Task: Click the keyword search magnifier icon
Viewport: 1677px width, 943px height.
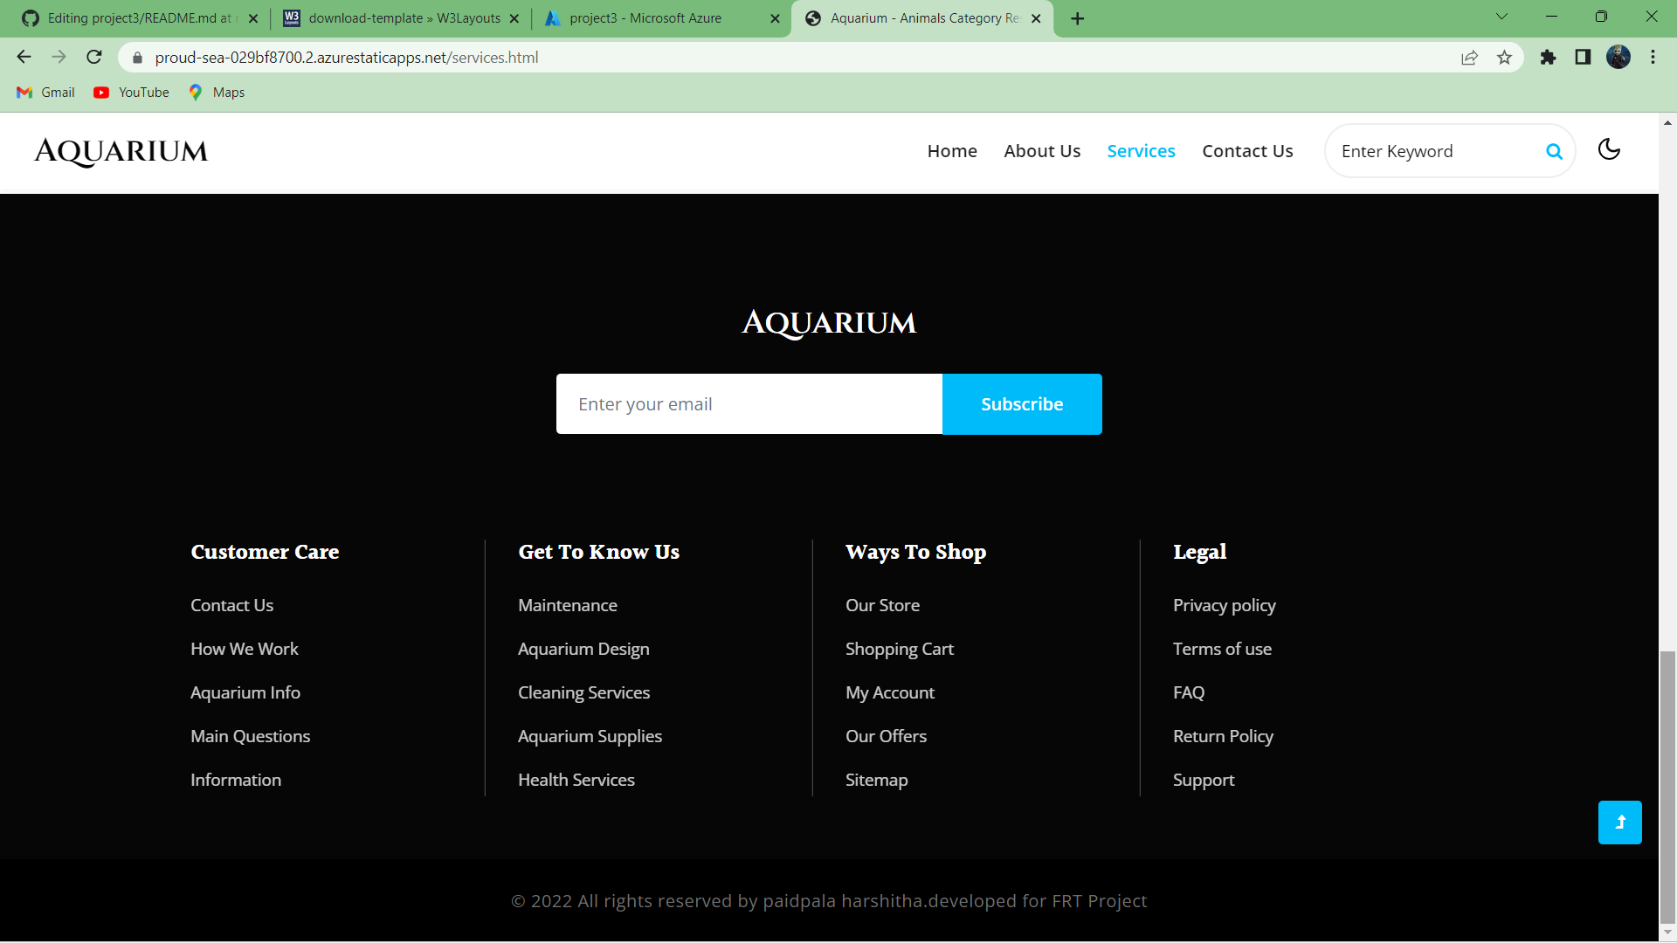Action: point(1555,151)
